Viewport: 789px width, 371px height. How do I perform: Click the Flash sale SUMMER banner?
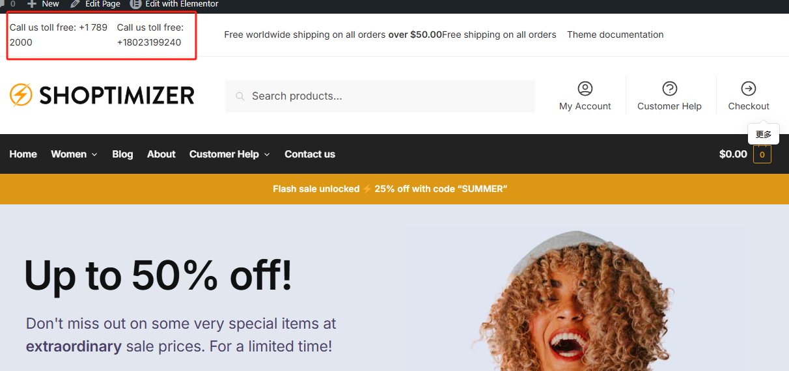[x=390, y=189]
